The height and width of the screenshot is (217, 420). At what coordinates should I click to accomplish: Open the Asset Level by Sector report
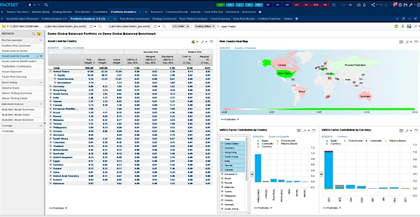point(15,50)
